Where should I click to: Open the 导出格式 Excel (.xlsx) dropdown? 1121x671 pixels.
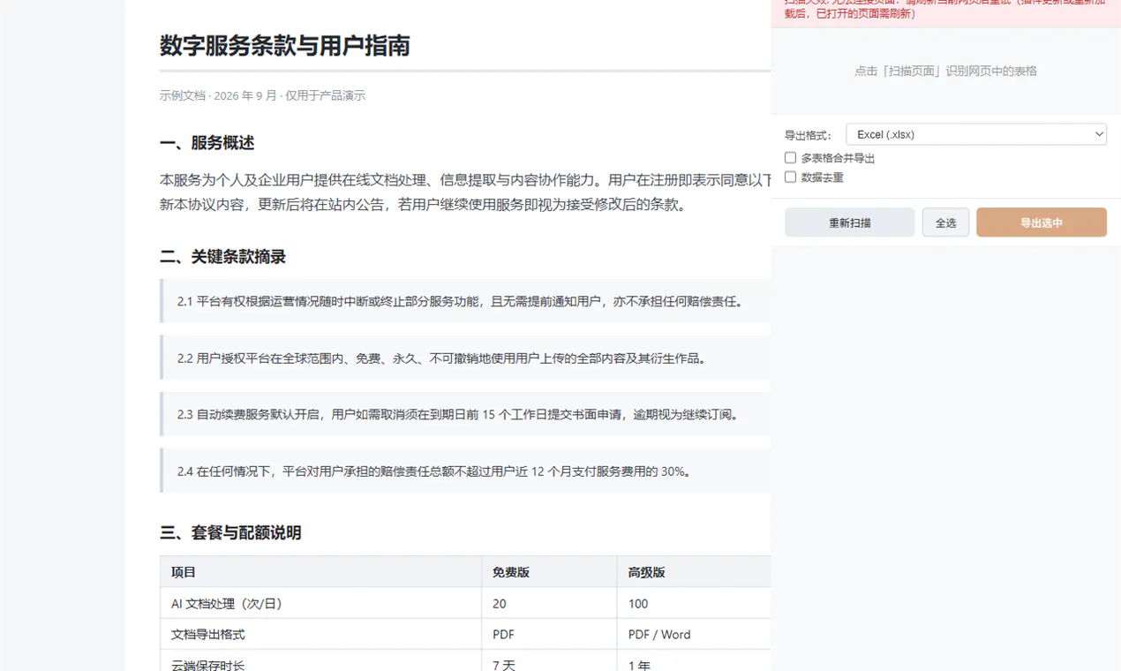[976, 134]
